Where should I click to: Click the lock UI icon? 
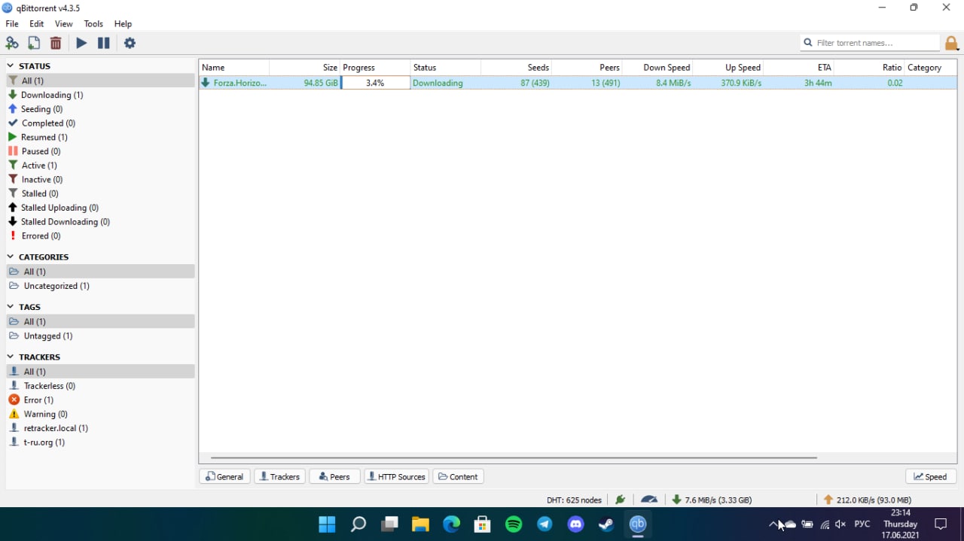tap(952, 43)
